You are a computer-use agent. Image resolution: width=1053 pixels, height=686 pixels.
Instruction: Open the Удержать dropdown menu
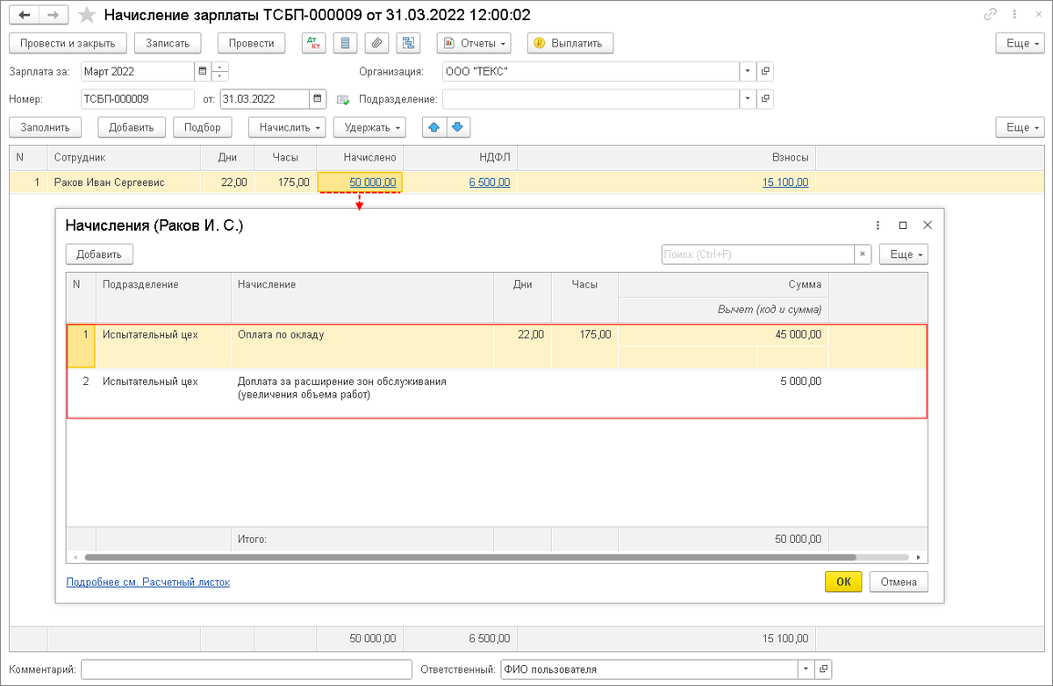coord(369,127)
